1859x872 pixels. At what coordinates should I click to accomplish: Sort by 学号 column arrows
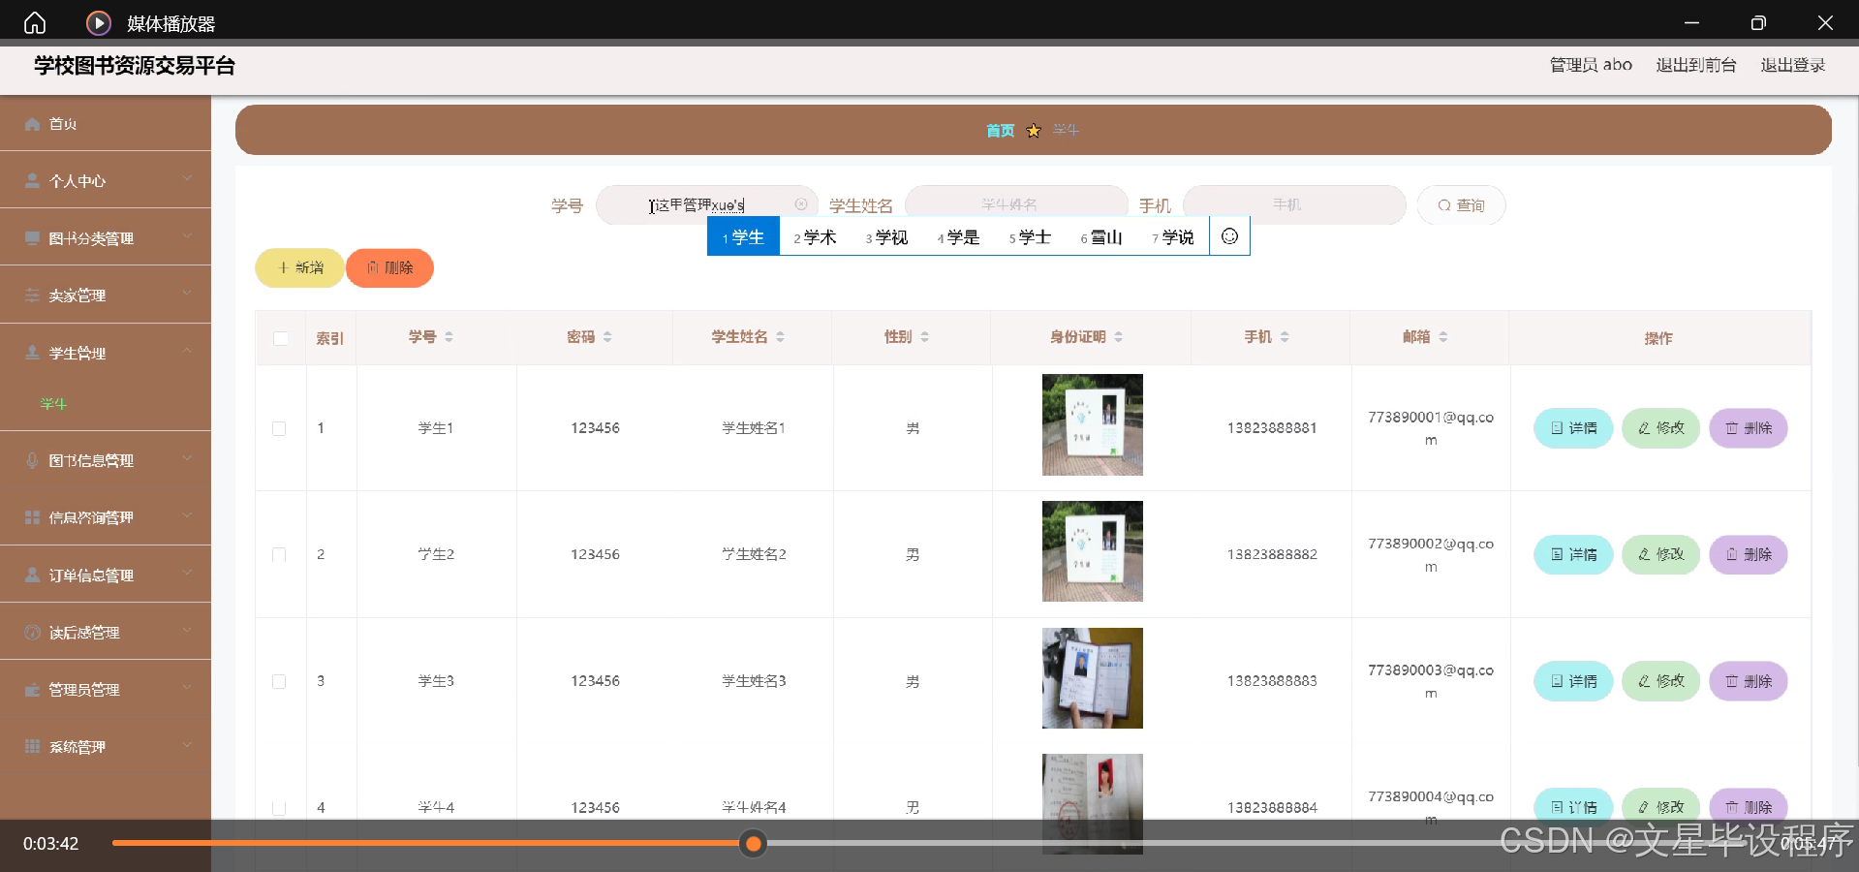(x=449, y=337)
